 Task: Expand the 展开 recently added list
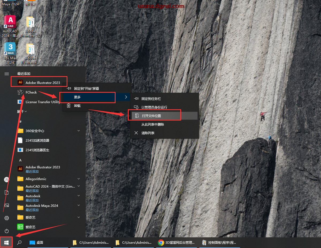(22, 111)
